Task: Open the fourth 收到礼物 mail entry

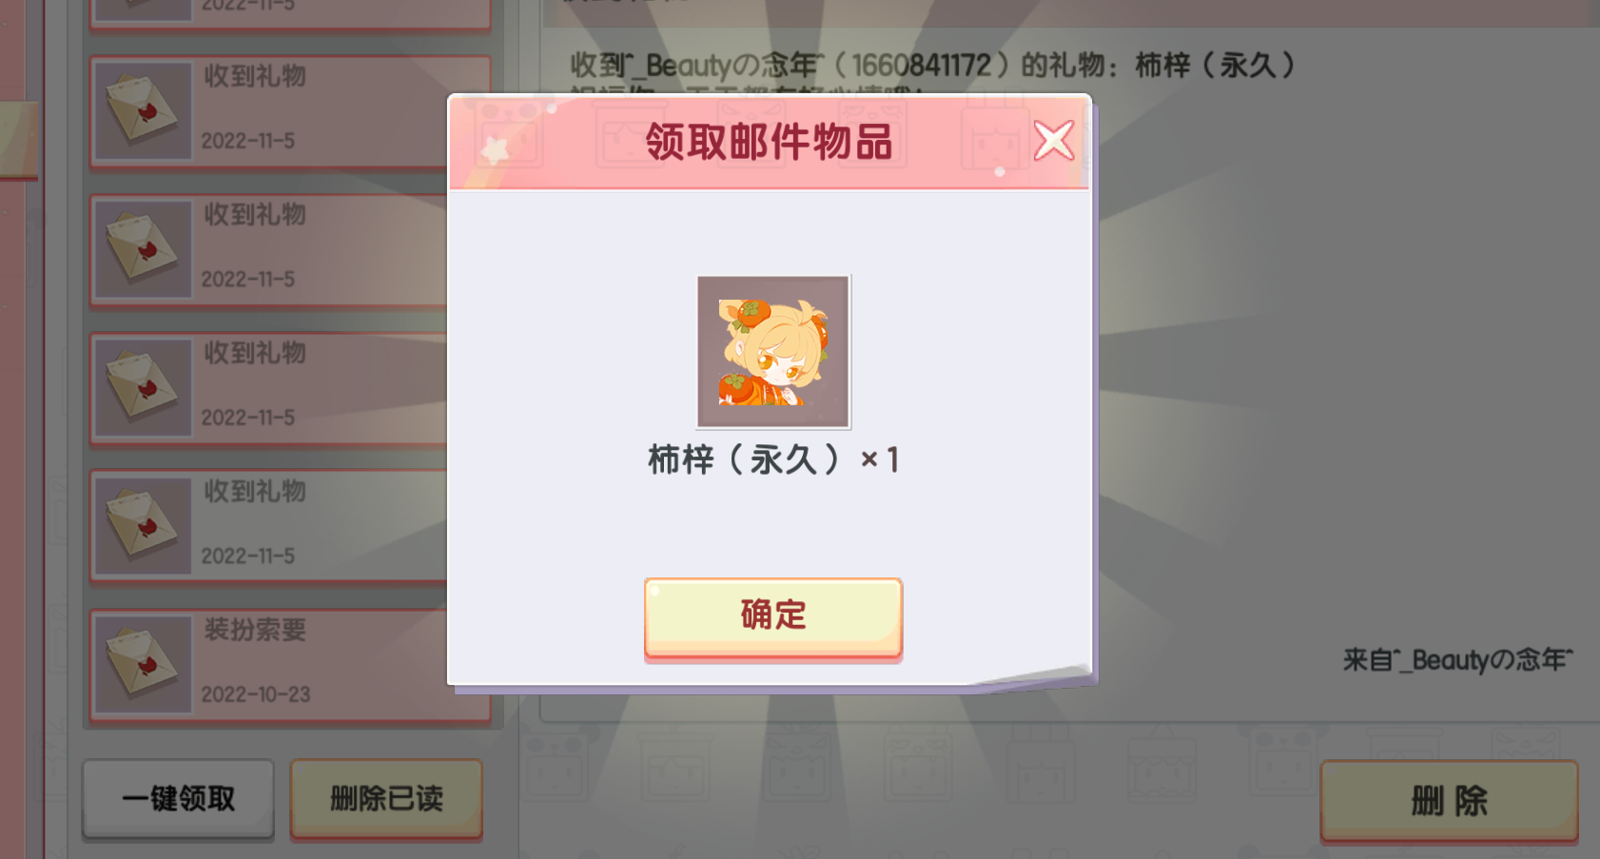Action: pyautogui.click(x=269, y=527)
